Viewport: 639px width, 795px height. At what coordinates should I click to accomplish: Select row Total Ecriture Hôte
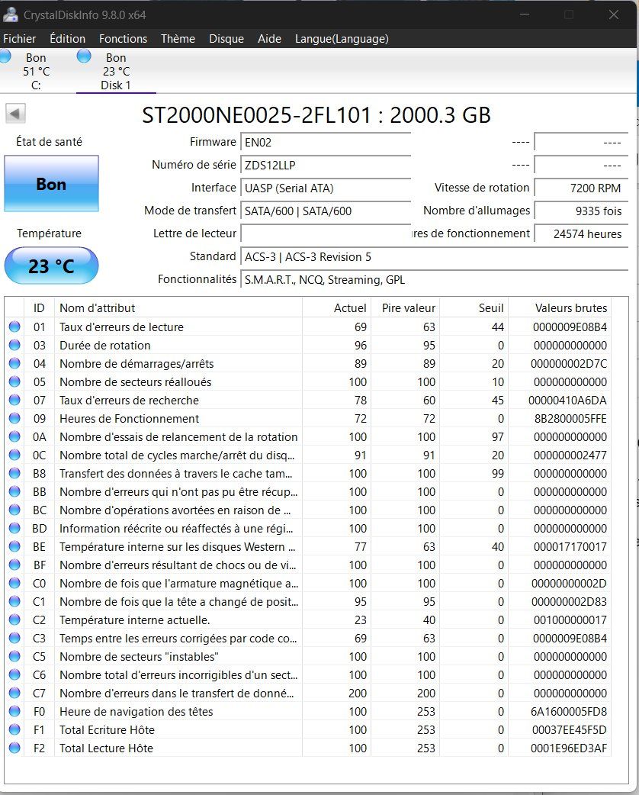[307, 729]
